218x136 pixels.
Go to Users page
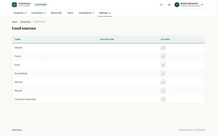click(x=70, y=13)
